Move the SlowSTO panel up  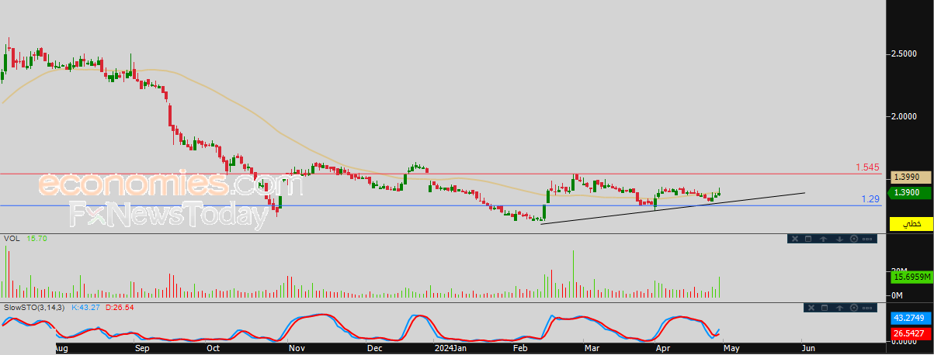pyautogui.click(x=839, y=308)
